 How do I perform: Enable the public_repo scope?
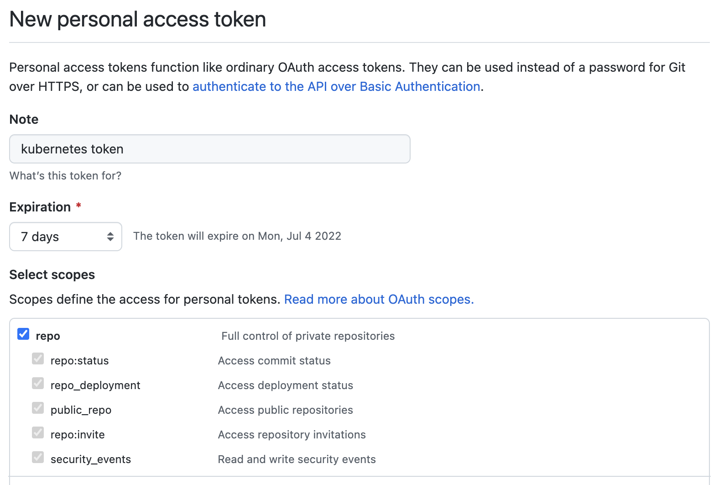pos(38,408)
